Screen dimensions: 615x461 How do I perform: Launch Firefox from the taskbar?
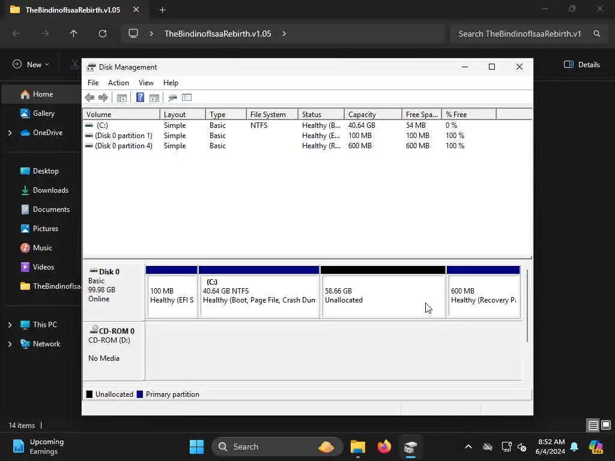tap(384, 447)
